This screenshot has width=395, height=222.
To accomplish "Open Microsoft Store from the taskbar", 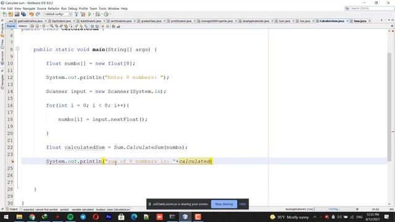I will pos(121,216).
